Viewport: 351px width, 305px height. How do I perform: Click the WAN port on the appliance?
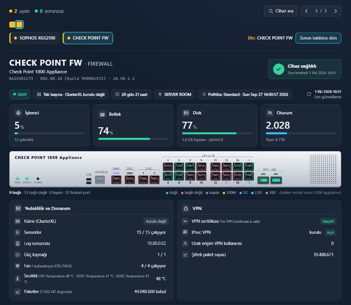[116, 180]
